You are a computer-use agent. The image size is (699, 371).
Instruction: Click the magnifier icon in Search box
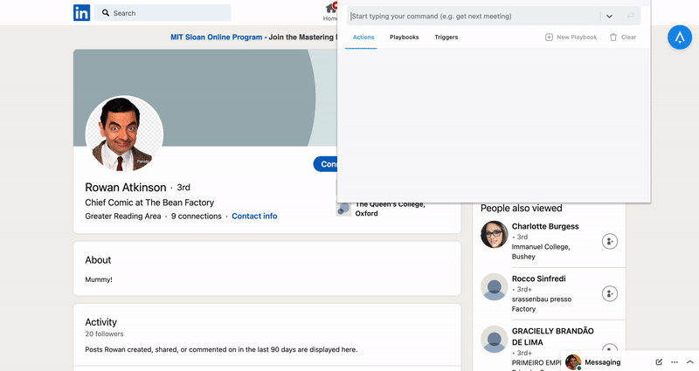point(106,13)
